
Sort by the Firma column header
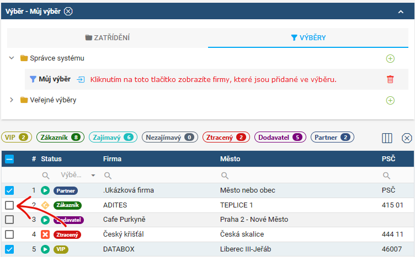click(x=112, y=159)
